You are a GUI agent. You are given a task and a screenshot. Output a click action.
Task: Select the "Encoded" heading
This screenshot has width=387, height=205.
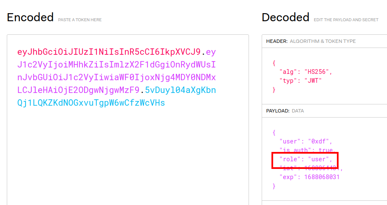(x=30, y=17)
